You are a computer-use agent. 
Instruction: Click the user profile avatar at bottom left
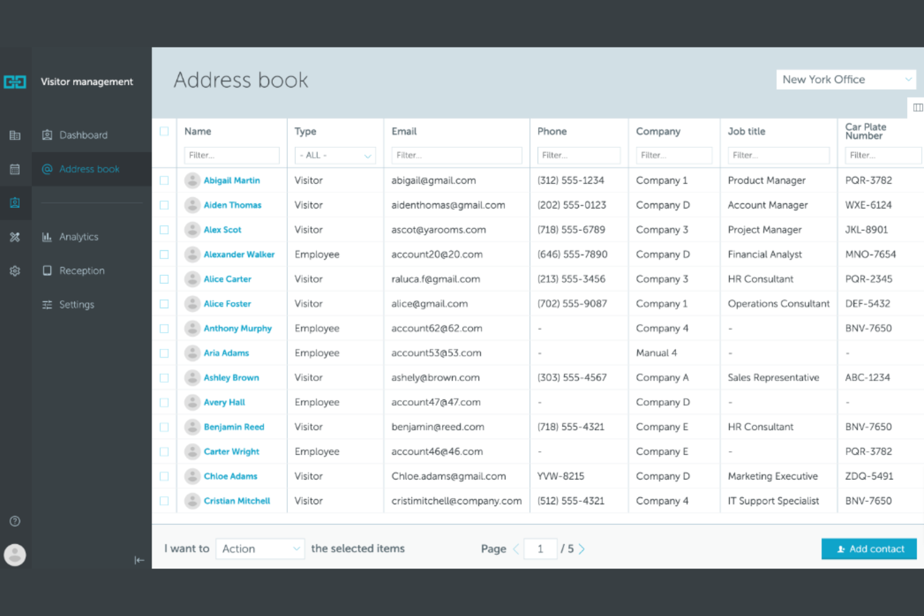[15, 555]
